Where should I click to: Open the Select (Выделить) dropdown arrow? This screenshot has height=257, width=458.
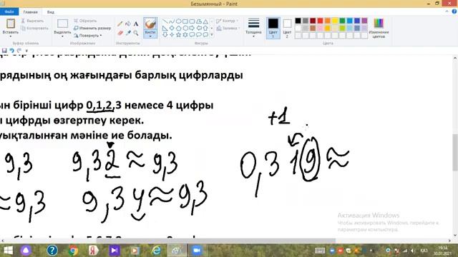coord(62,36)
